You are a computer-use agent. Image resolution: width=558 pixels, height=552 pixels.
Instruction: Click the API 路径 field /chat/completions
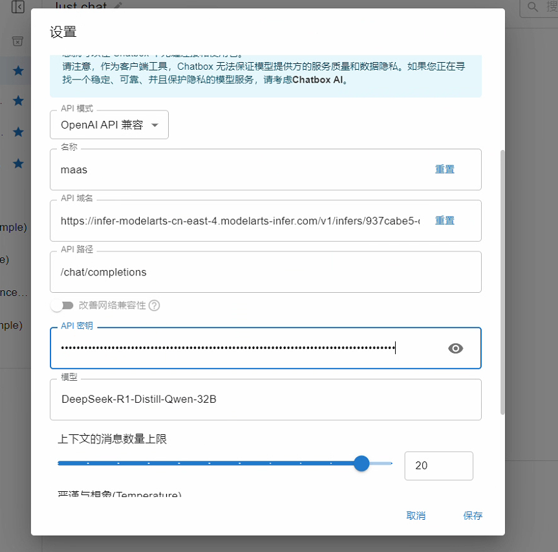click(266, 272)
